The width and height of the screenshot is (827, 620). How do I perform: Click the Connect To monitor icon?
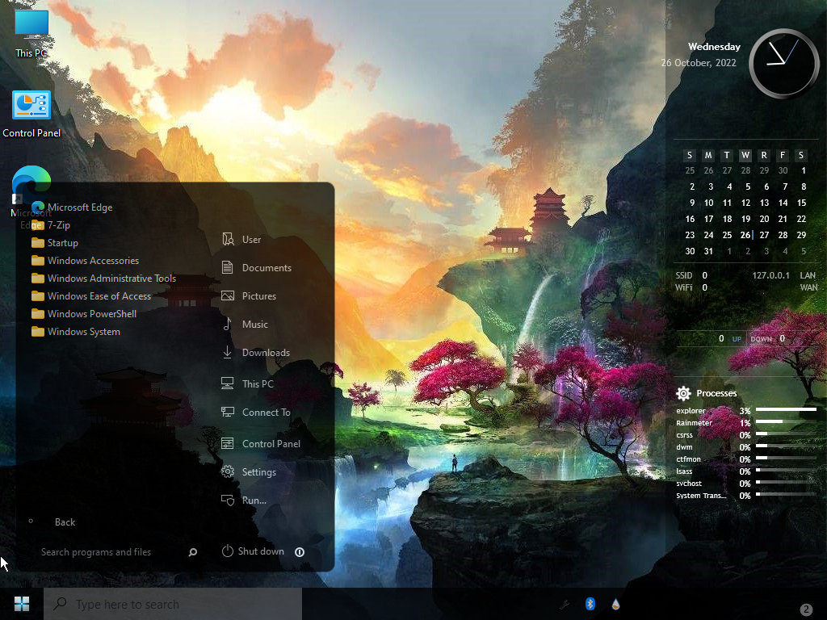(x=227, y=413)
